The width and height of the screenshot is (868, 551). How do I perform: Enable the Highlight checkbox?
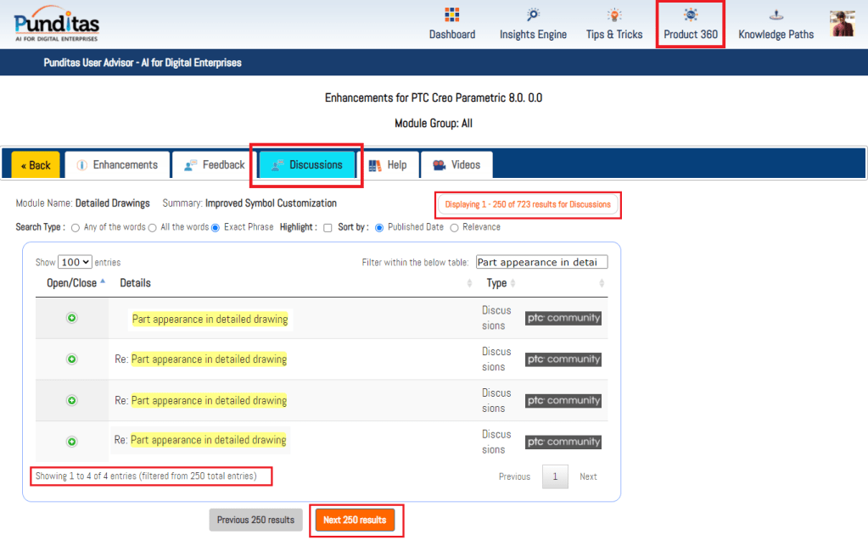coord(328,227)
